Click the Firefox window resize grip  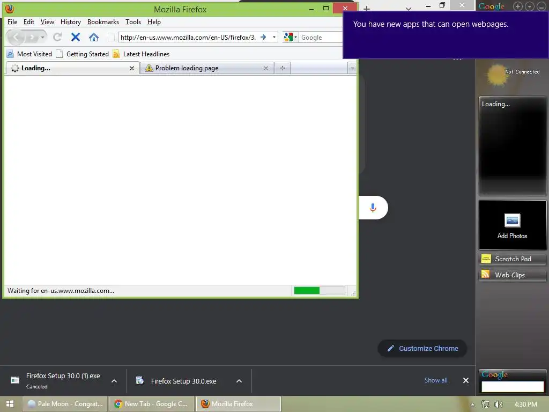point(353,293)
